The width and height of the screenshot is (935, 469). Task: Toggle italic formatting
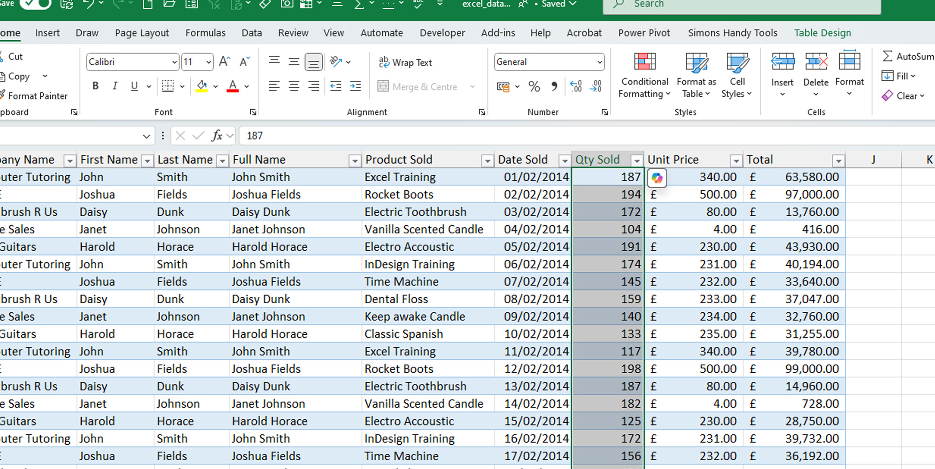[x=115, y=86]
